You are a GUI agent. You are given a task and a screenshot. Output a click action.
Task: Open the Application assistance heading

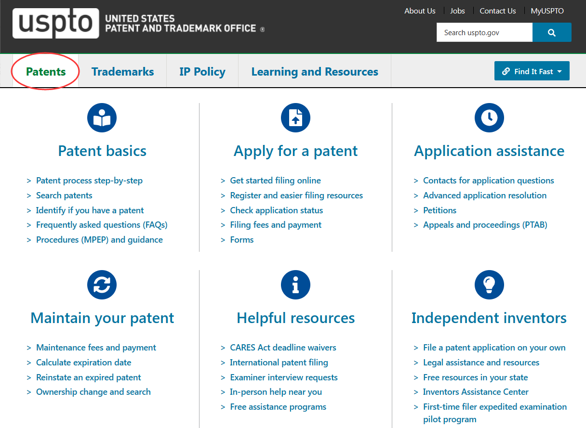tap(489, 151)
